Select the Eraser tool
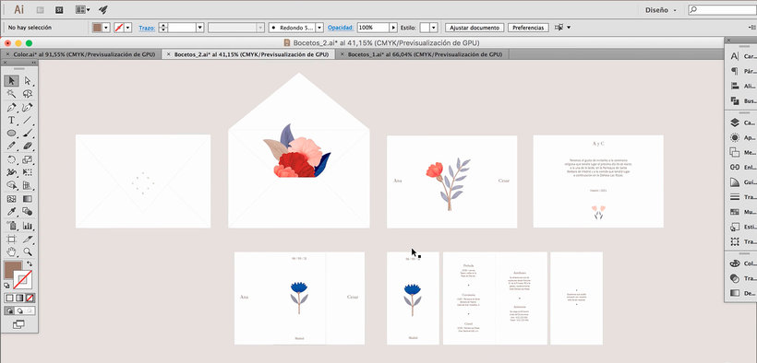Image resolution: width=757 pixels, height=363 pixels. pyautogui.click(x=28, y=146)
